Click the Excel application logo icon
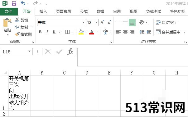This screenshot has width=188, height=117. [5, 3]
